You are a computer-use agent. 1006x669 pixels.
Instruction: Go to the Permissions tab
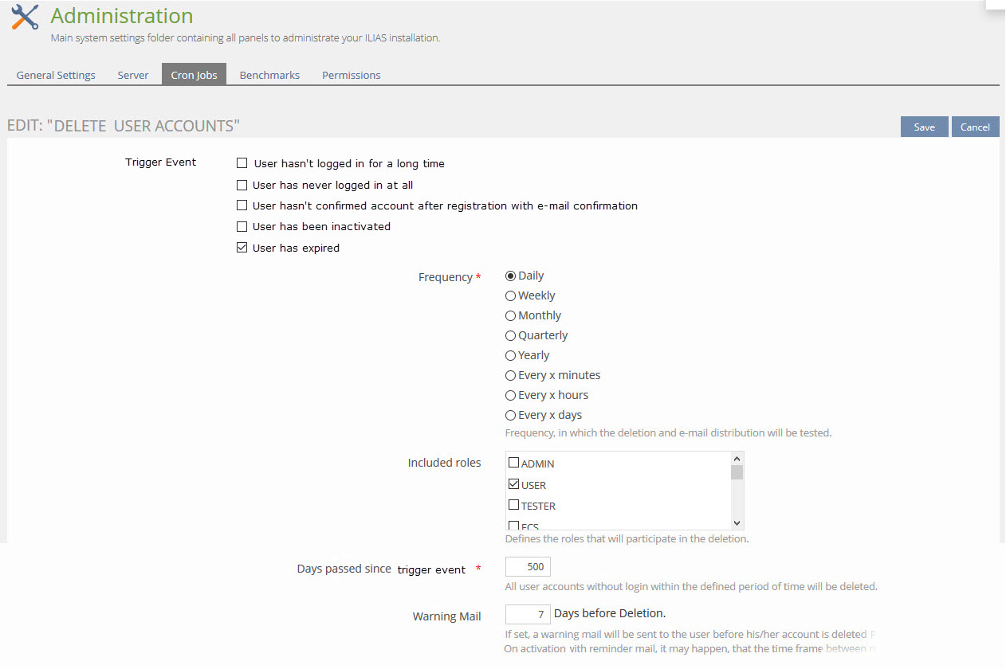point(351,75)
